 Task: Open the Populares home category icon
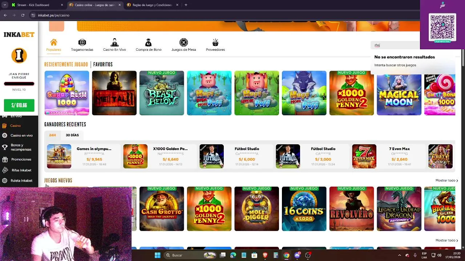(53, 42)
